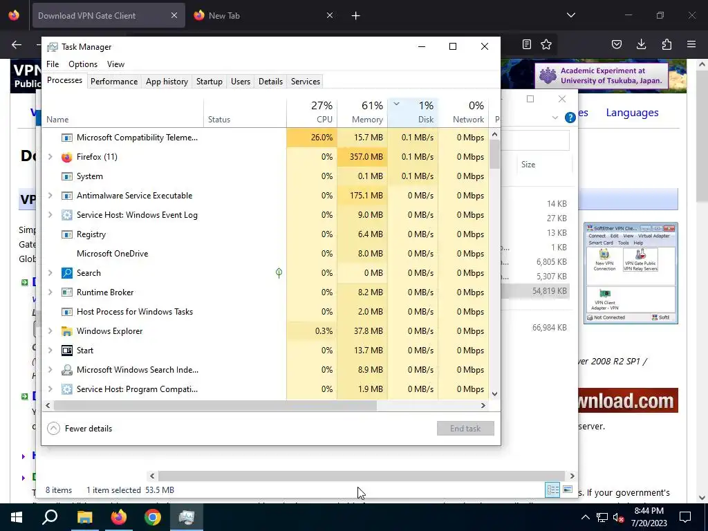708x531 pixels.
Task: Click the blue help question mark icon in Explorer window
Action: point(570,118)
